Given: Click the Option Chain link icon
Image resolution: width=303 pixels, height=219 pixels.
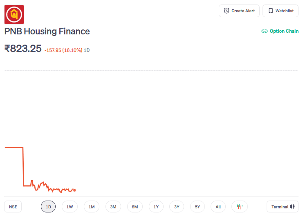Looking at the screenshot, I should [264, 31].
